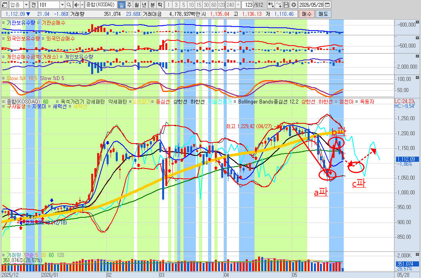This screenshot has height=278, width=421.
Task: Save chart settings with the floppy disk icon
Action: tap(286, 5)
